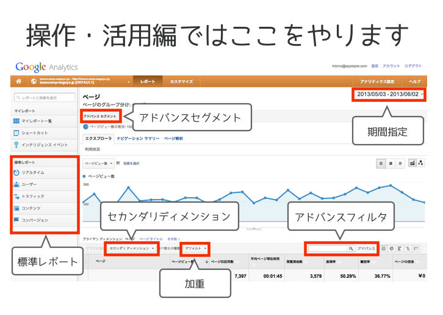Select the pivot table view icon
This screenshot has width=443, height=315.
pos(416,248)
